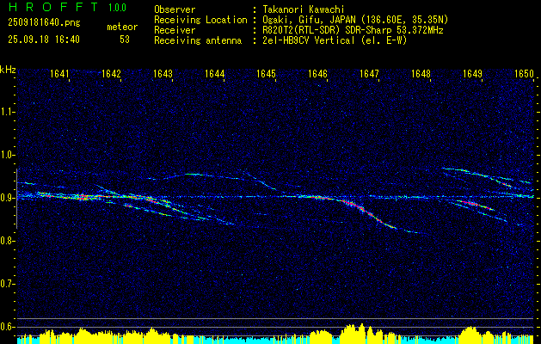Image resolution: width=541 pixels, height=344 pixels.
Task: Click version number 1.0.0
Action: coord(117,8)
